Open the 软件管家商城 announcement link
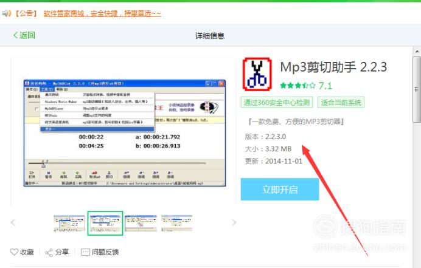Image resolution: width=421 pixels, height=268 pixels. pyautogui.click(x=102, y=13)
